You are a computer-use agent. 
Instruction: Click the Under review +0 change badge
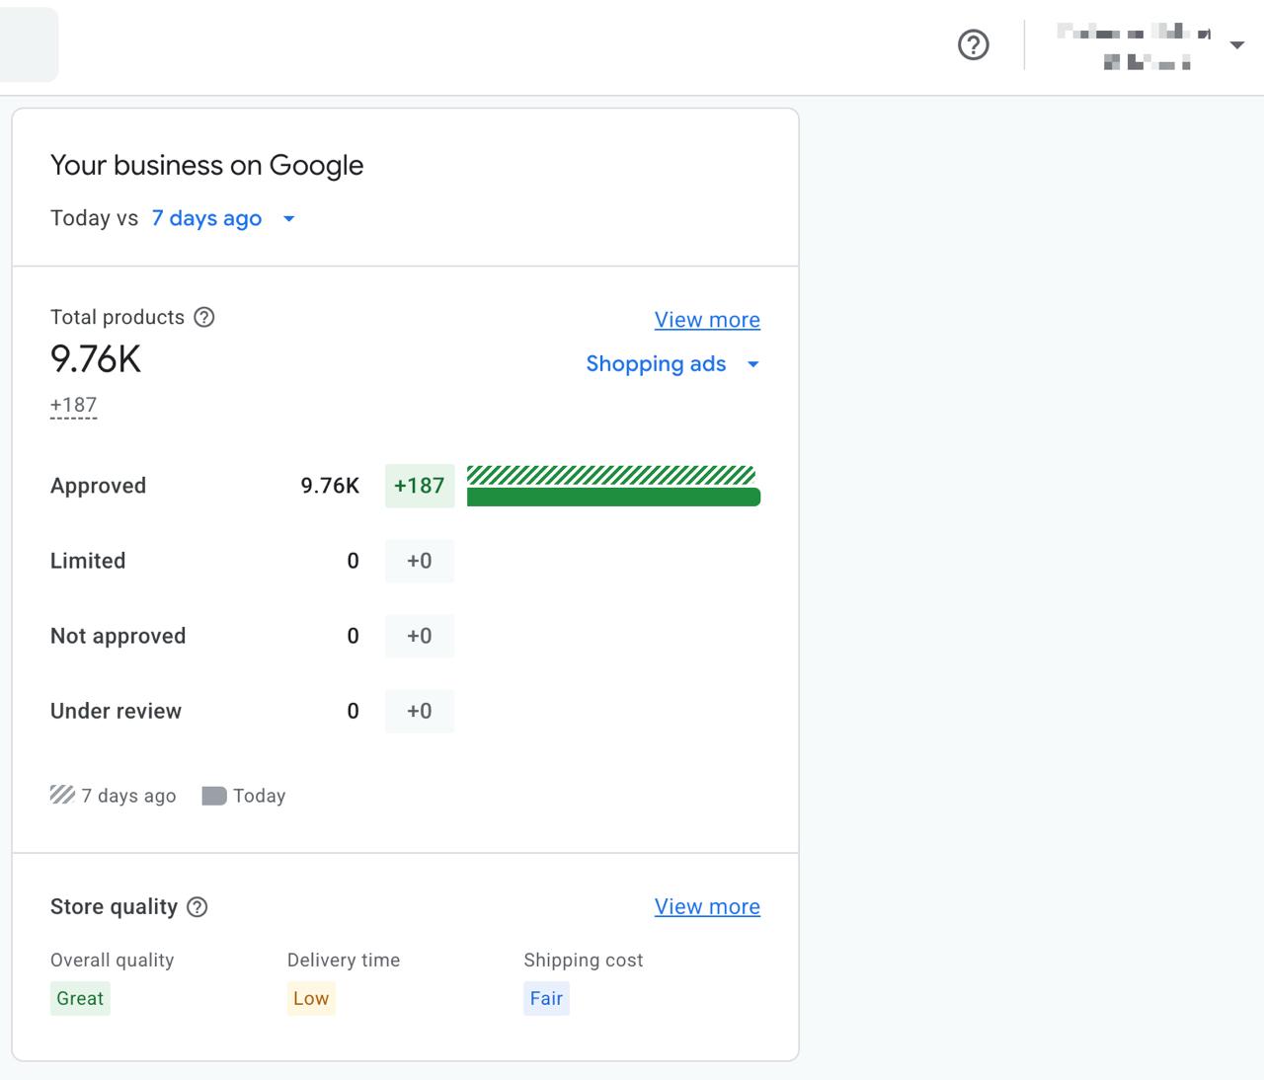(420, 711)
